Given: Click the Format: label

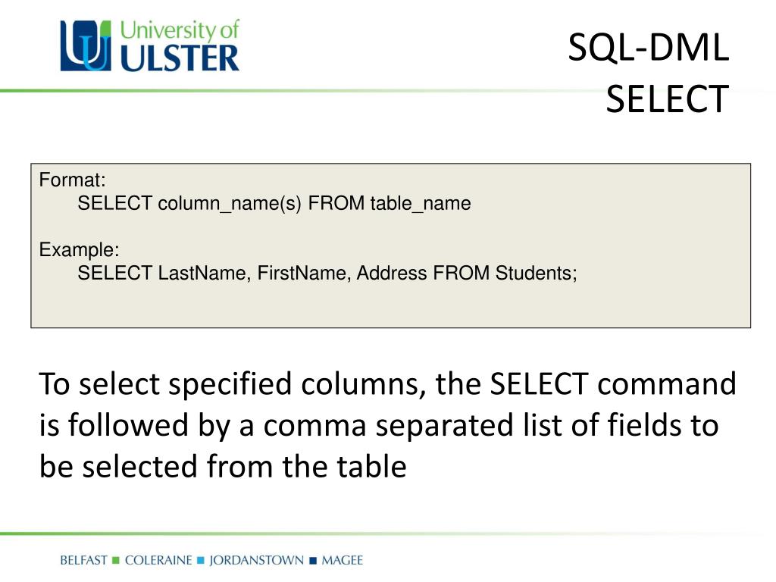Looking at the screenshot, I should pyautogui.click(x=72, y=180).
